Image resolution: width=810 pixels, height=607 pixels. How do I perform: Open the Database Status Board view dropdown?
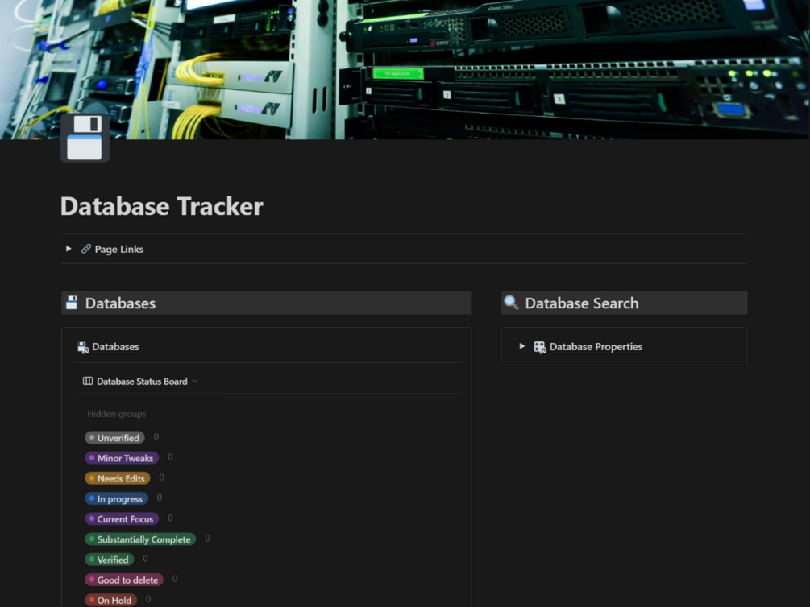(x=195, y=382)
